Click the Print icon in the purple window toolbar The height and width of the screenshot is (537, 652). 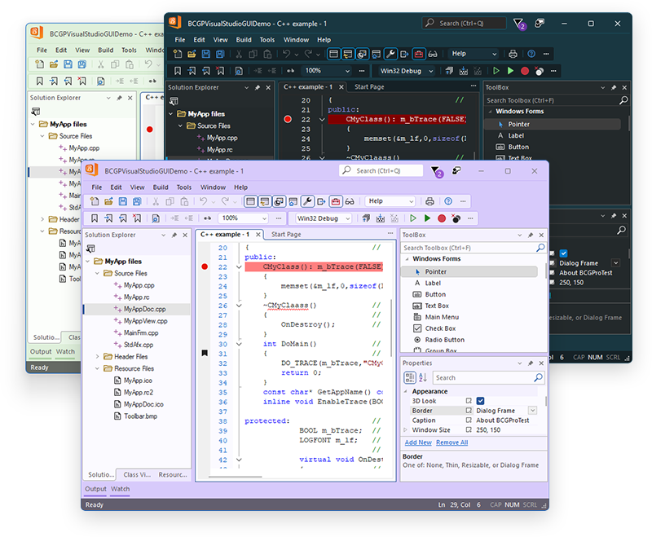[x=430, y=201]
